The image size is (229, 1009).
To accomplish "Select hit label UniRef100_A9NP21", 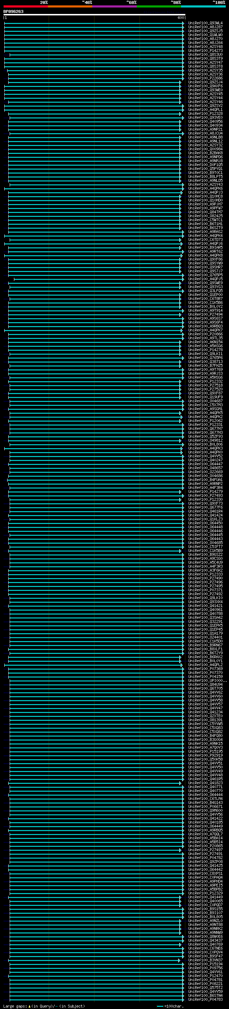I will click(205, 129).
